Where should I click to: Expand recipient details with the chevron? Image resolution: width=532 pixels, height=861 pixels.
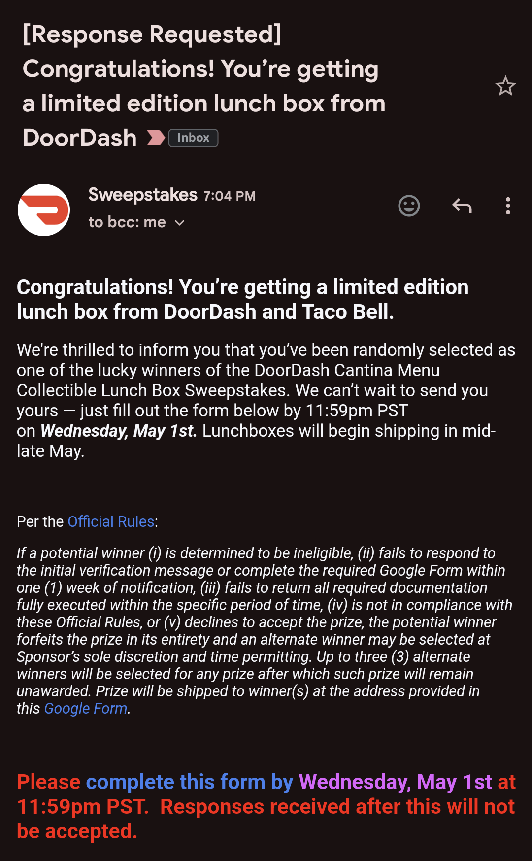coord(180,223)
